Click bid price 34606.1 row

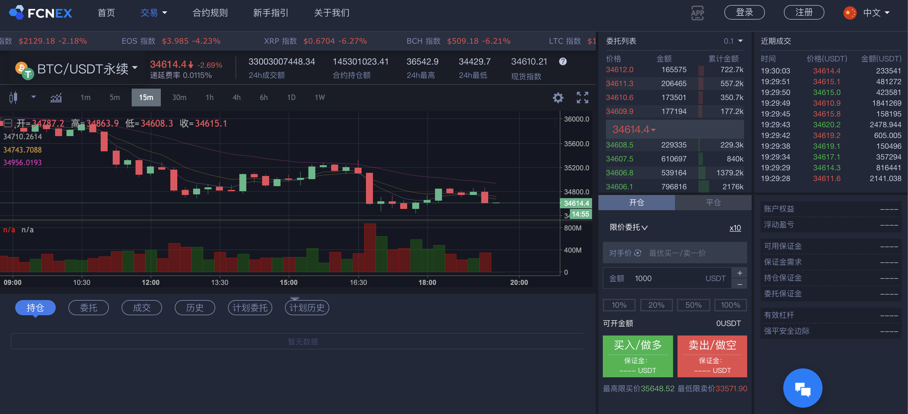pos(674,186)
